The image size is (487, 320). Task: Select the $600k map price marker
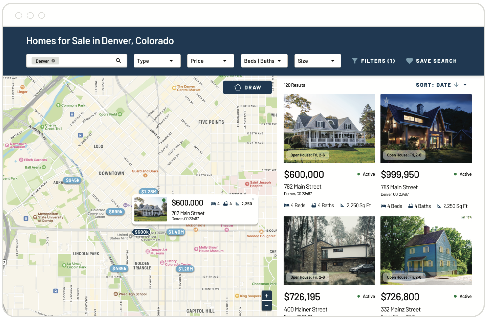click(142, 232)
